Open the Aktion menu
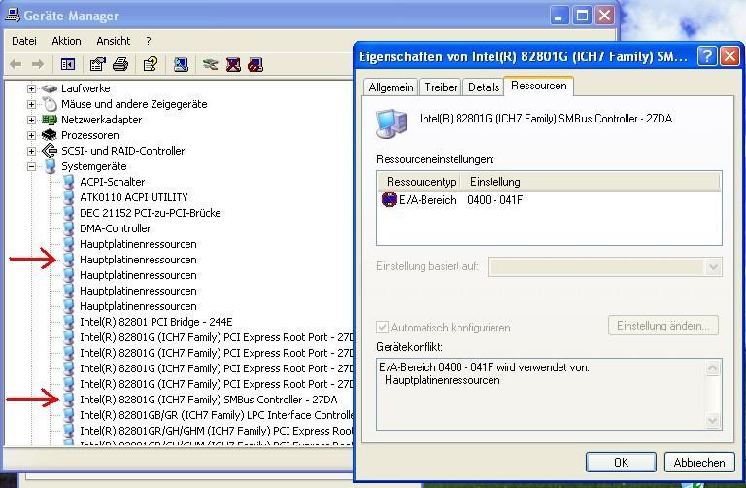This screenshot has width=746, height=488. point(66,41)
